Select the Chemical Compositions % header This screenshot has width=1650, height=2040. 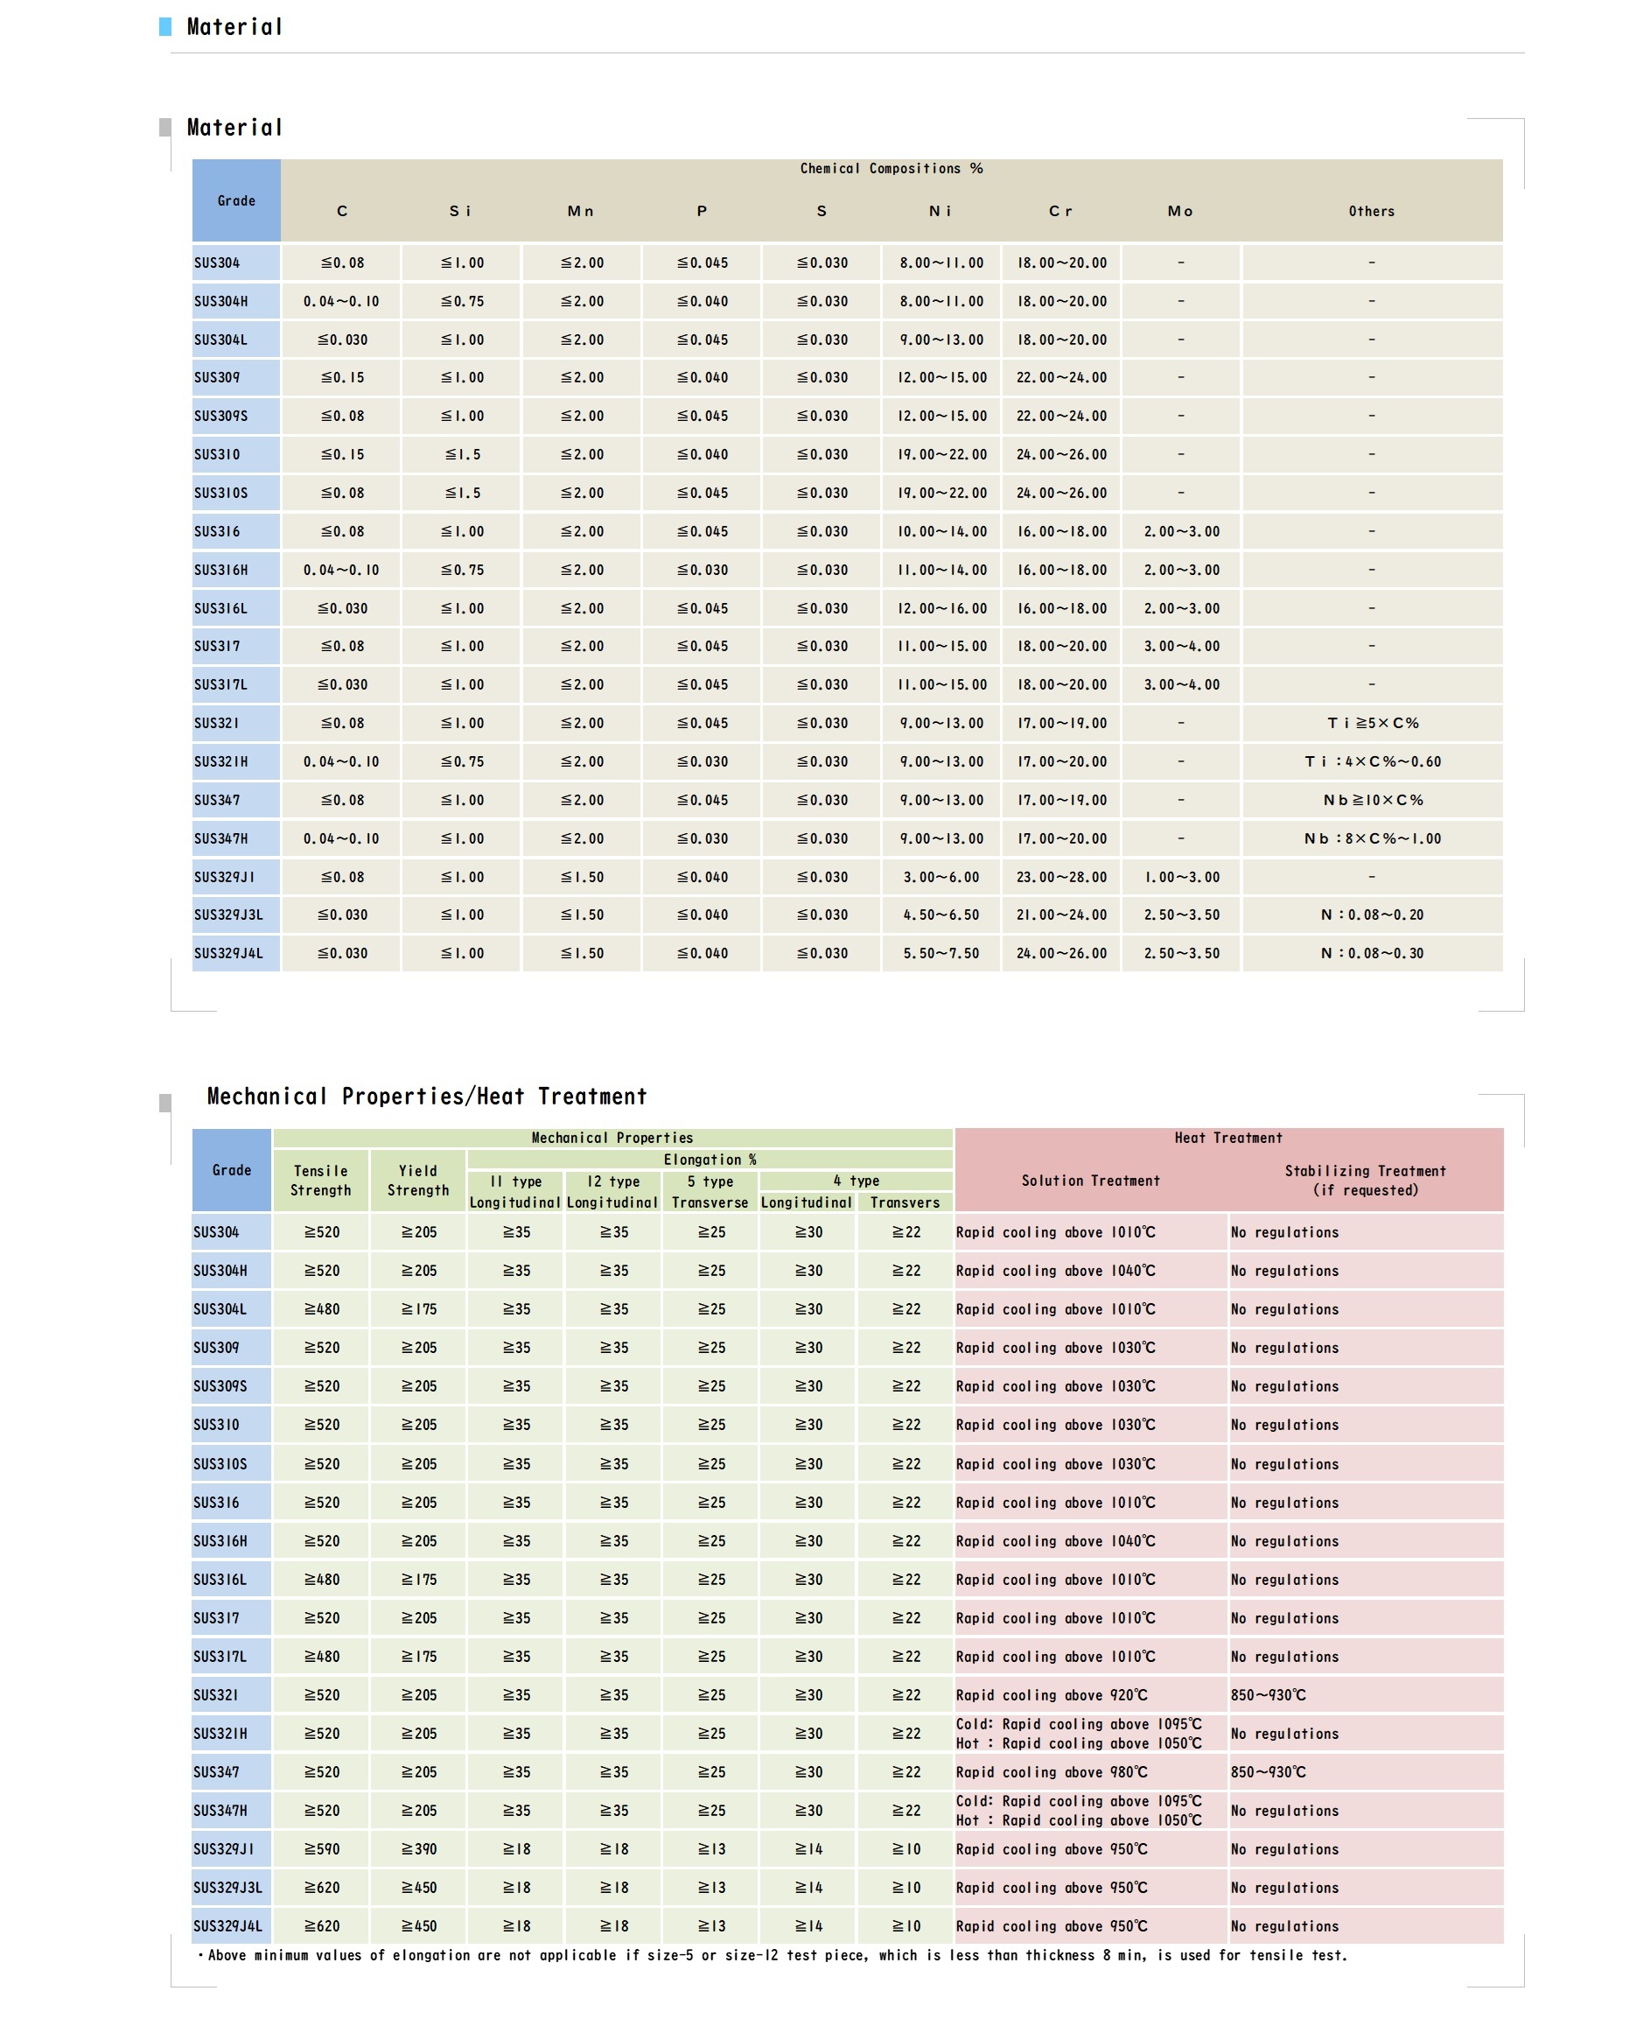(x=891, y=168)
